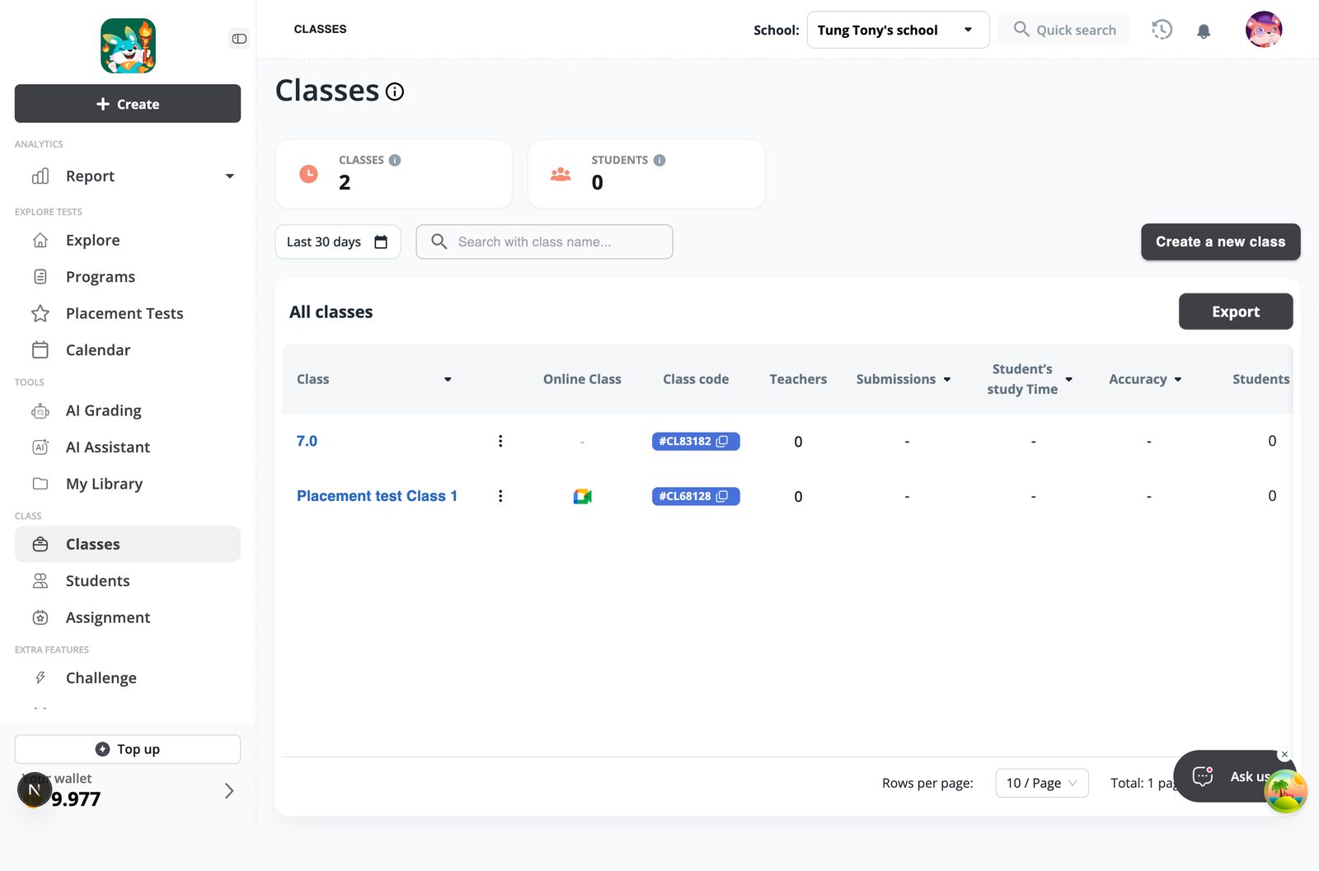
Task: Open class 7.0 link
Action: [x=307, y=441]
